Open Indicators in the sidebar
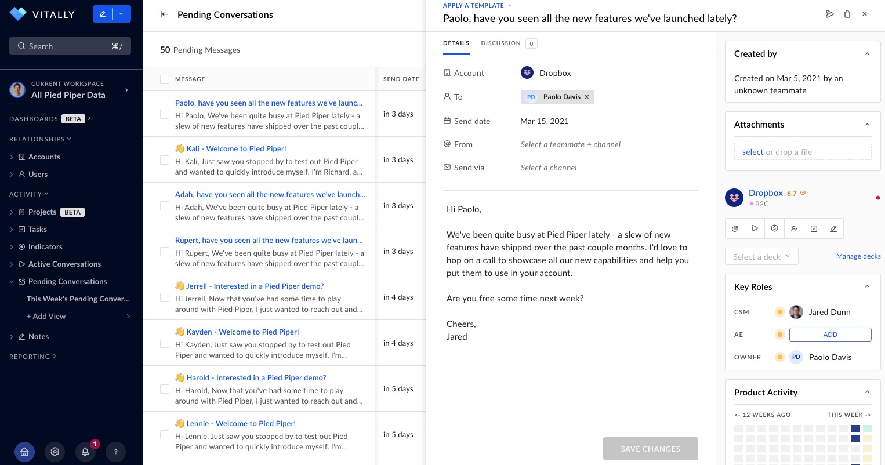This screenshot has width=885, height=465. (x=45, y=247)
